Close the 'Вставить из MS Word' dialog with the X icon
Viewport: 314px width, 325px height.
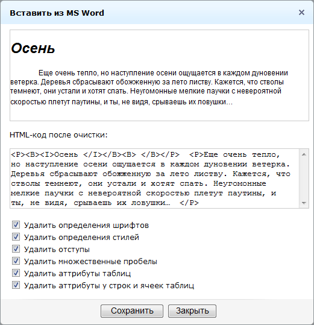(x=301, y=13)
